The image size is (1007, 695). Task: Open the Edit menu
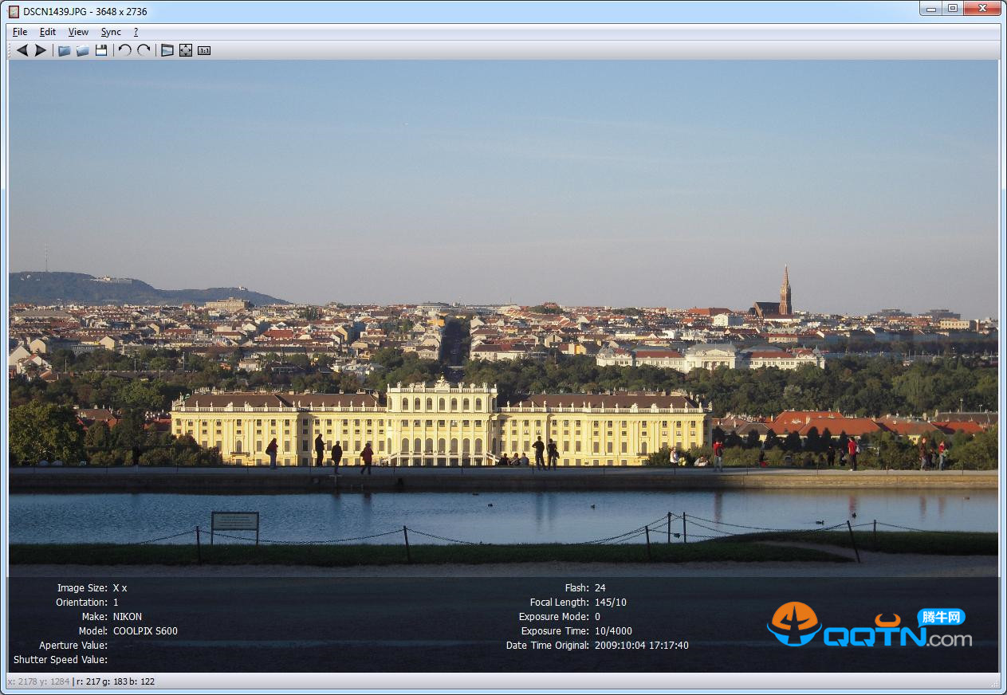click(48, 32)
